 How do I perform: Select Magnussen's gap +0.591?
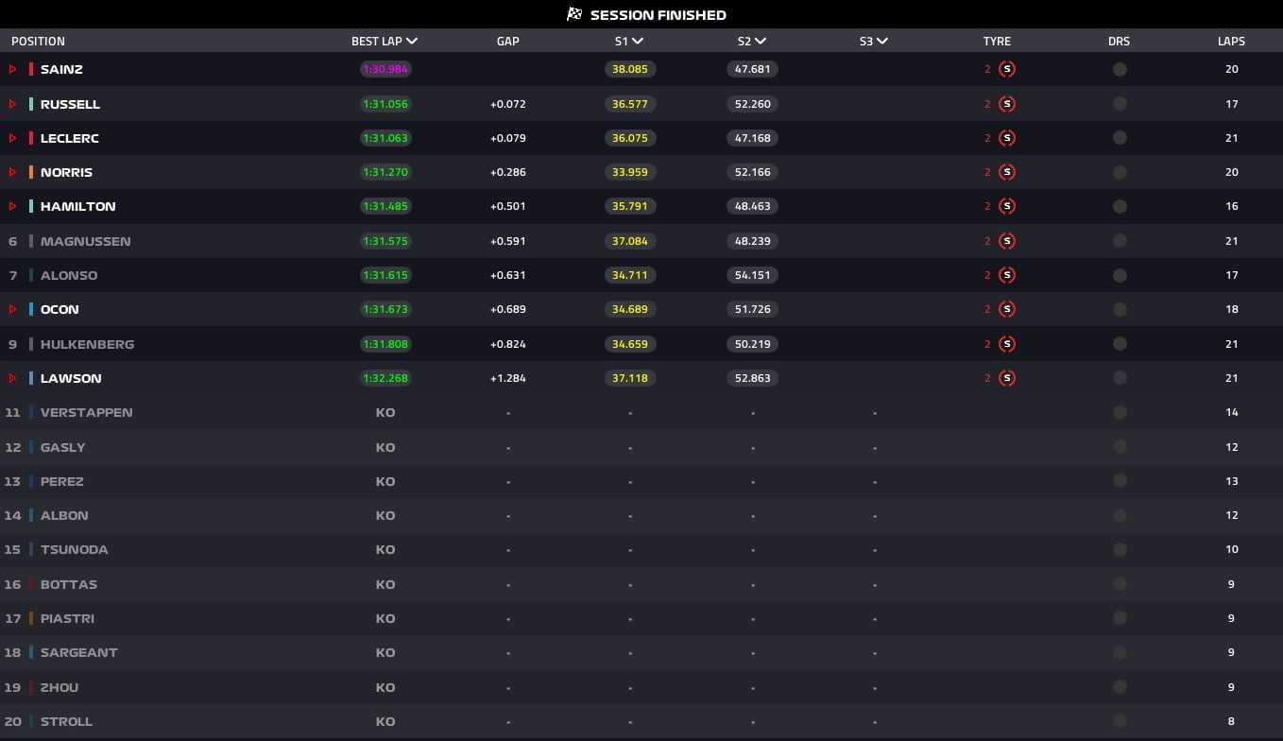pos(508,241)
